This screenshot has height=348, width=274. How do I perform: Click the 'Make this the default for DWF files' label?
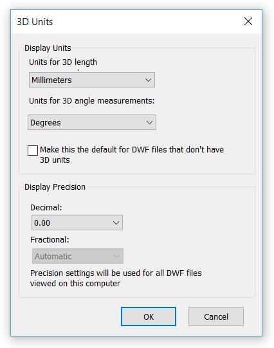[132, 154]
